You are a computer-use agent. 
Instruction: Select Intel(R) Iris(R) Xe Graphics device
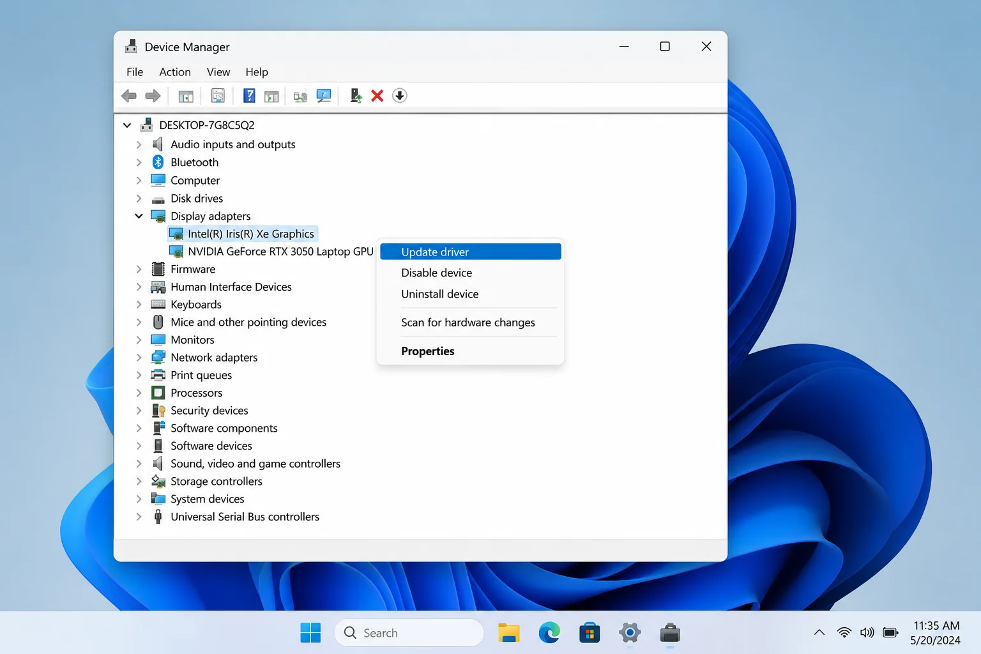(243, 234)
